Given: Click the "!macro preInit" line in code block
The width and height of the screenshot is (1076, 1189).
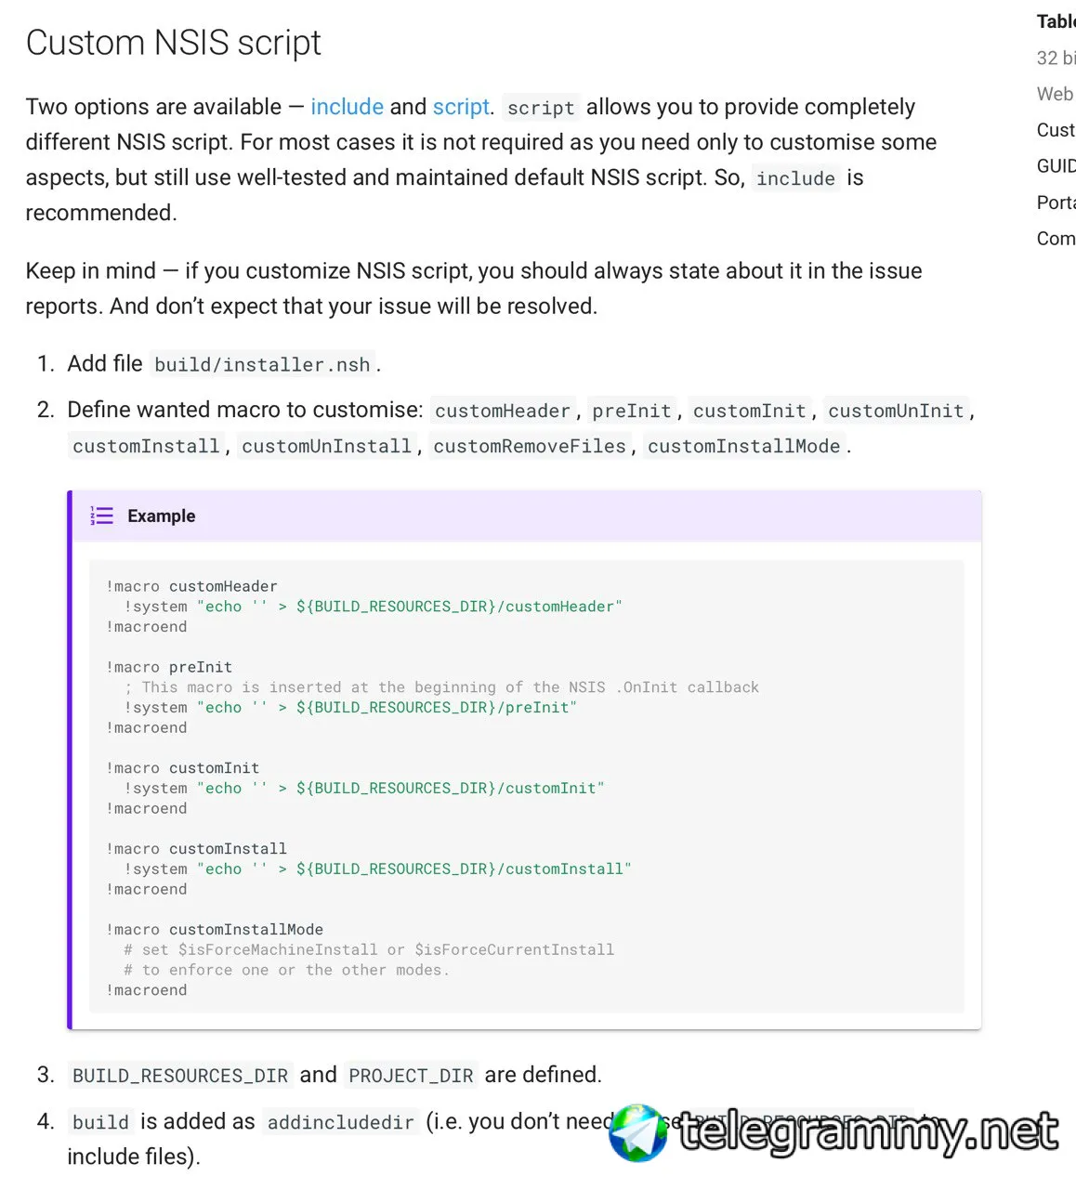Looking at the screenshot, I should 169,667.
